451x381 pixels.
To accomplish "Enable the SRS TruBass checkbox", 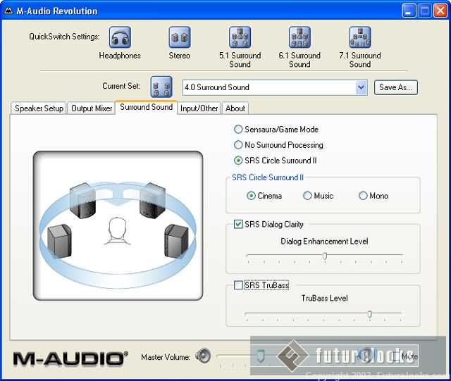I will point(238,285).
